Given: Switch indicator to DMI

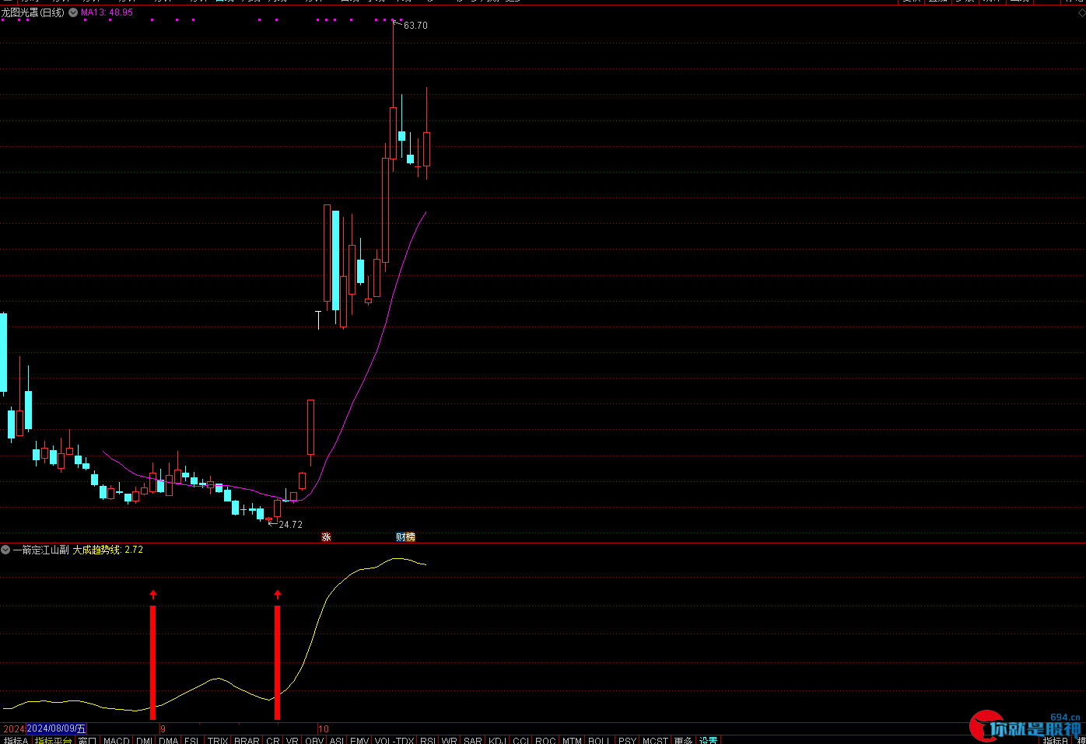Looking at the screenshot, I should click(x=145, y=740).
